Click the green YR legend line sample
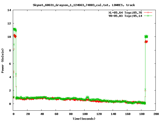The image size is (161, 121). click(x=148, y=16)
